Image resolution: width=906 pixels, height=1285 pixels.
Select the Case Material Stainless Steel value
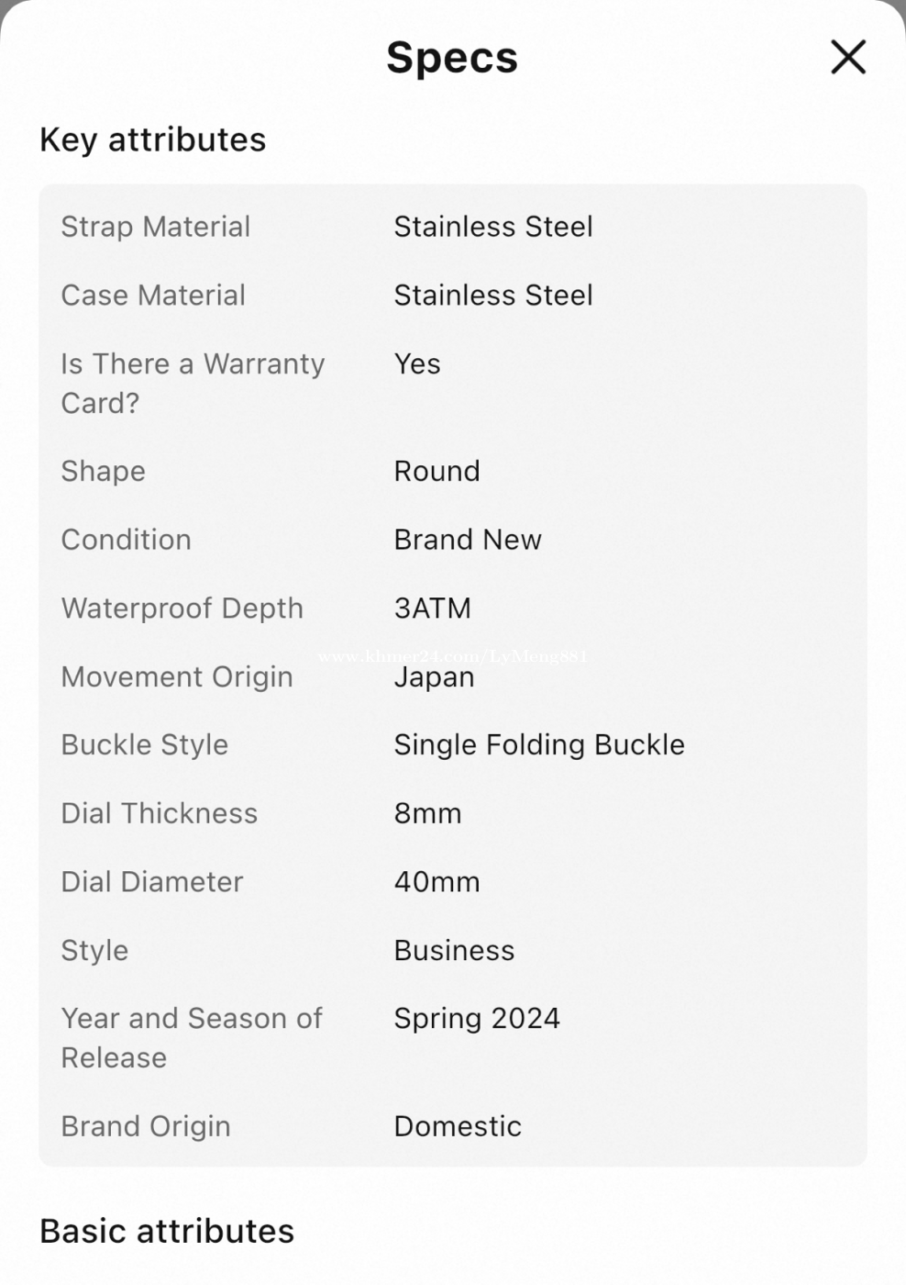click(x=493, y=296)
